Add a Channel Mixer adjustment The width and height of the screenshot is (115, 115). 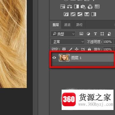coord(90,7)
